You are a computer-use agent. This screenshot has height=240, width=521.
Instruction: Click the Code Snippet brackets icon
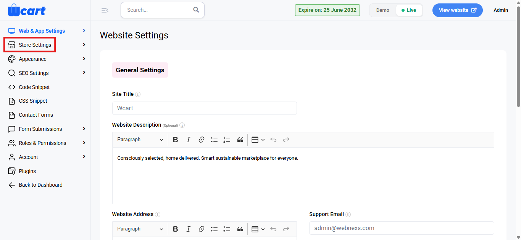pyautogui.click(x=12, y=87)
